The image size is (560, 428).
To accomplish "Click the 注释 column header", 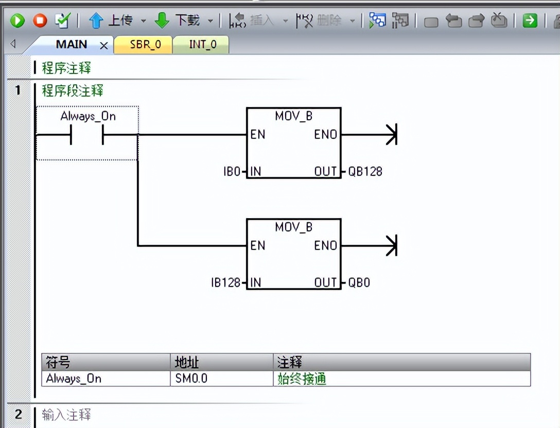I will pyautogui.click(x=402, y=362).
